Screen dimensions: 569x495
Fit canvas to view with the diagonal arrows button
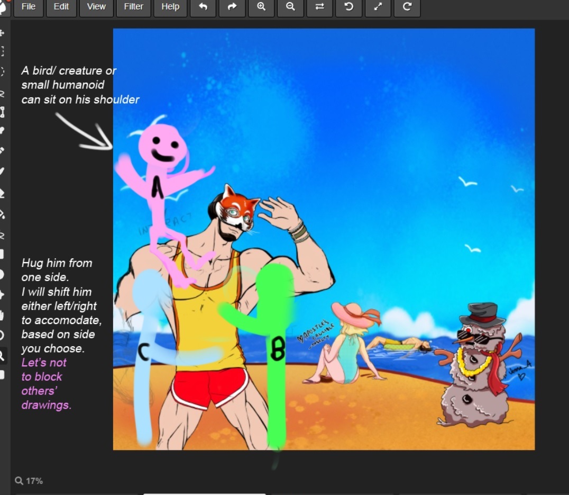point(378,7)
